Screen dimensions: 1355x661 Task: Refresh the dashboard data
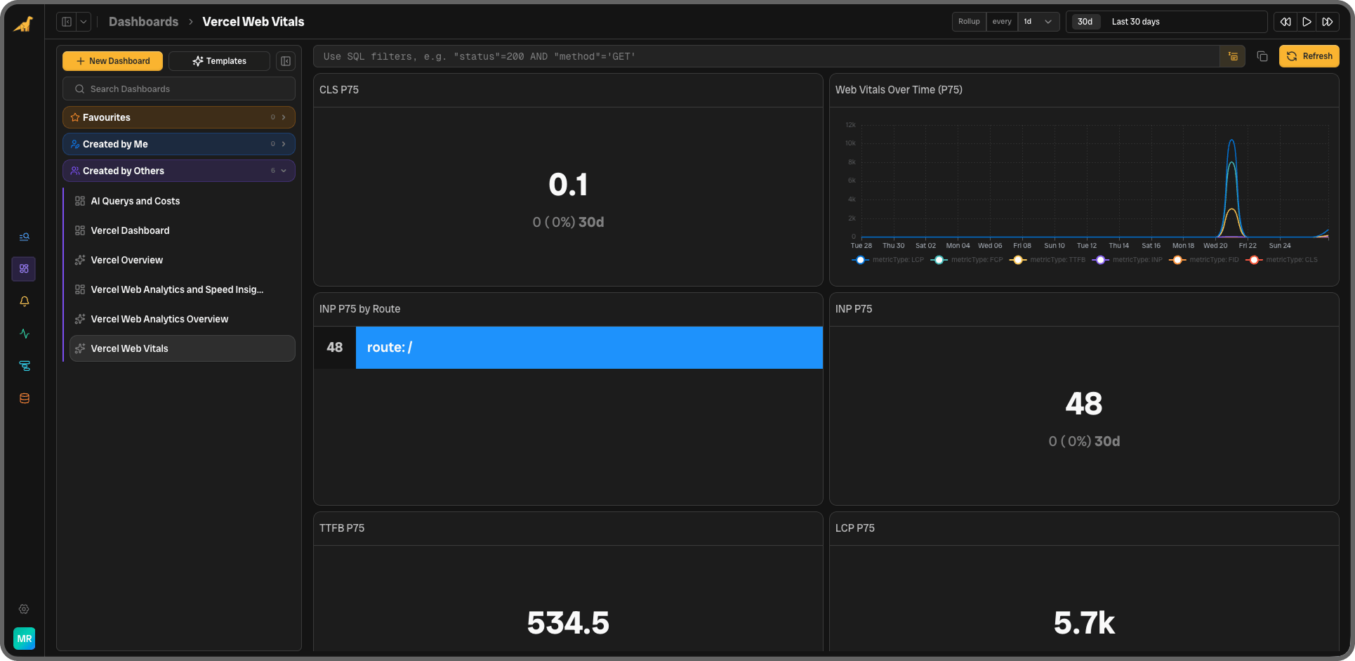(1309, 56)
